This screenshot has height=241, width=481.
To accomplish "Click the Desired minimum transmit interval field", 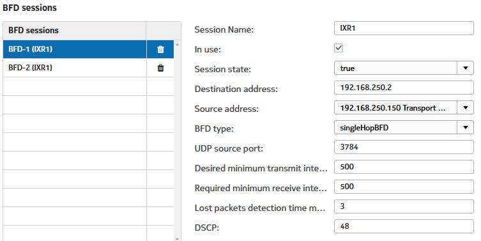I will tap(404, 167).
